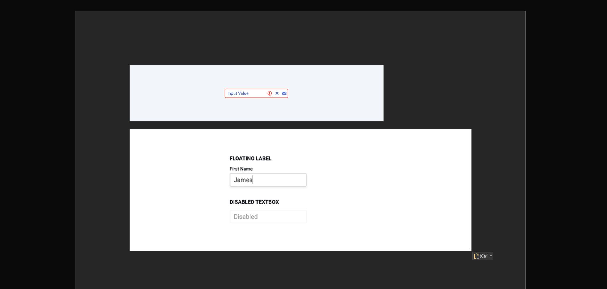The image size is (607, 289).
Task: Click the First Name label
Action: [x=241, y=169]
